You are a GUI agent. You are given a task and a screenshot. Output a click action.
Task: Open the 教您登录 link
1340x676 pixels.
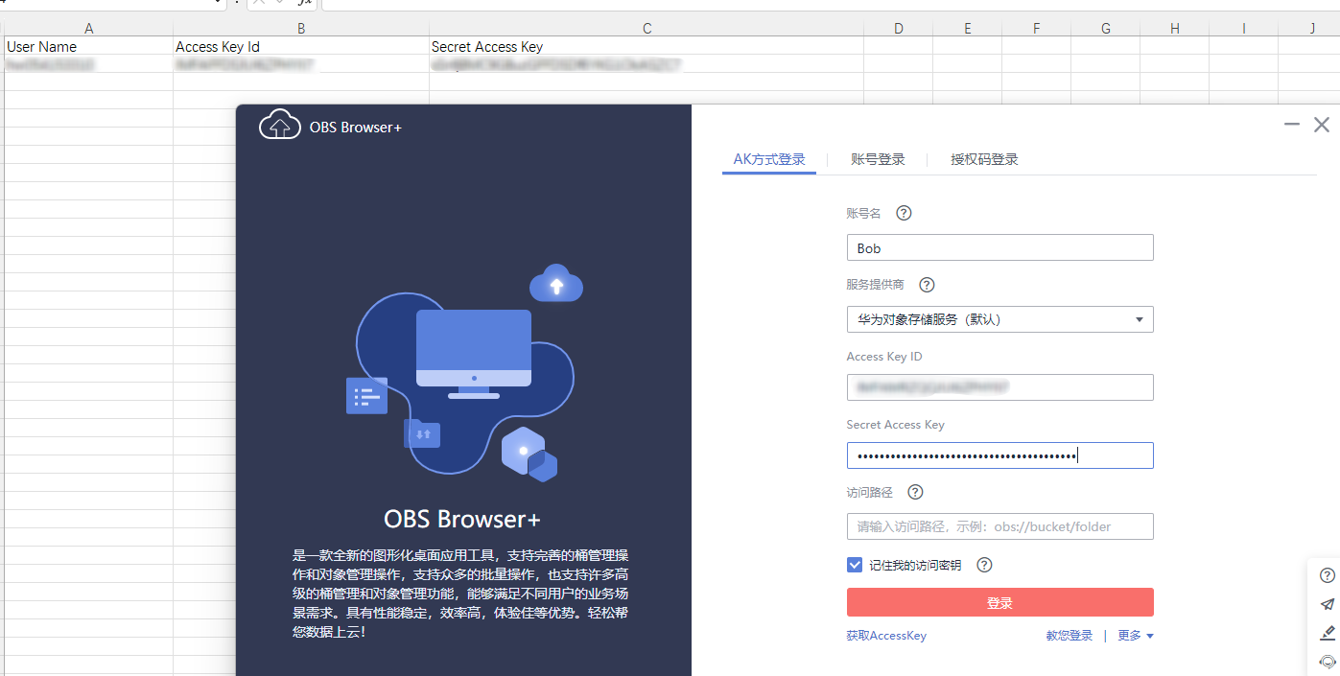click(1070, 636)
